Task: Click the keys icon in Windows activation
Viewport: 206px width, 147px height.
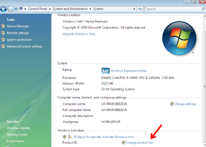Action: point(70,137)
